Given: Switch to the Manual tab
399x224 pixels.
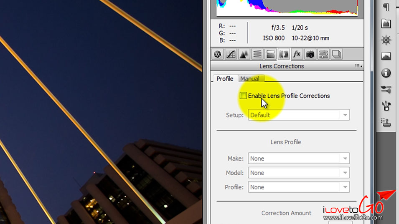Looking at the screenshot, I should 250,79.
